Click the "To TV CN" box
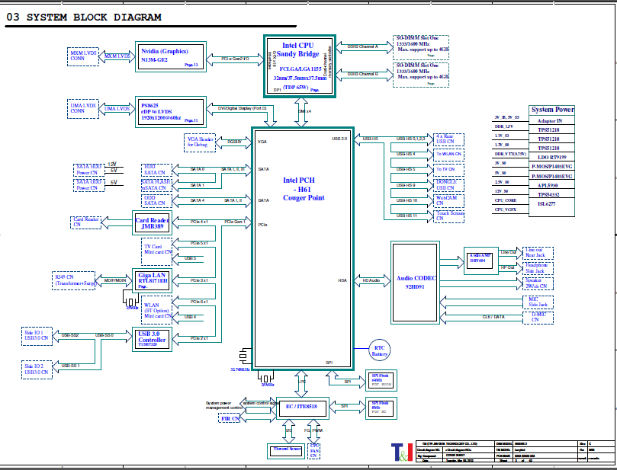Screen dimensions: 617x470 [x=448, y=169]
